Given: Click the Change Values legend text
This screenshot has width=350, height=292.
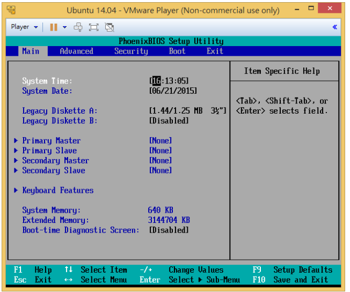Looking at the screenshot, I should (x=196, y=269).
